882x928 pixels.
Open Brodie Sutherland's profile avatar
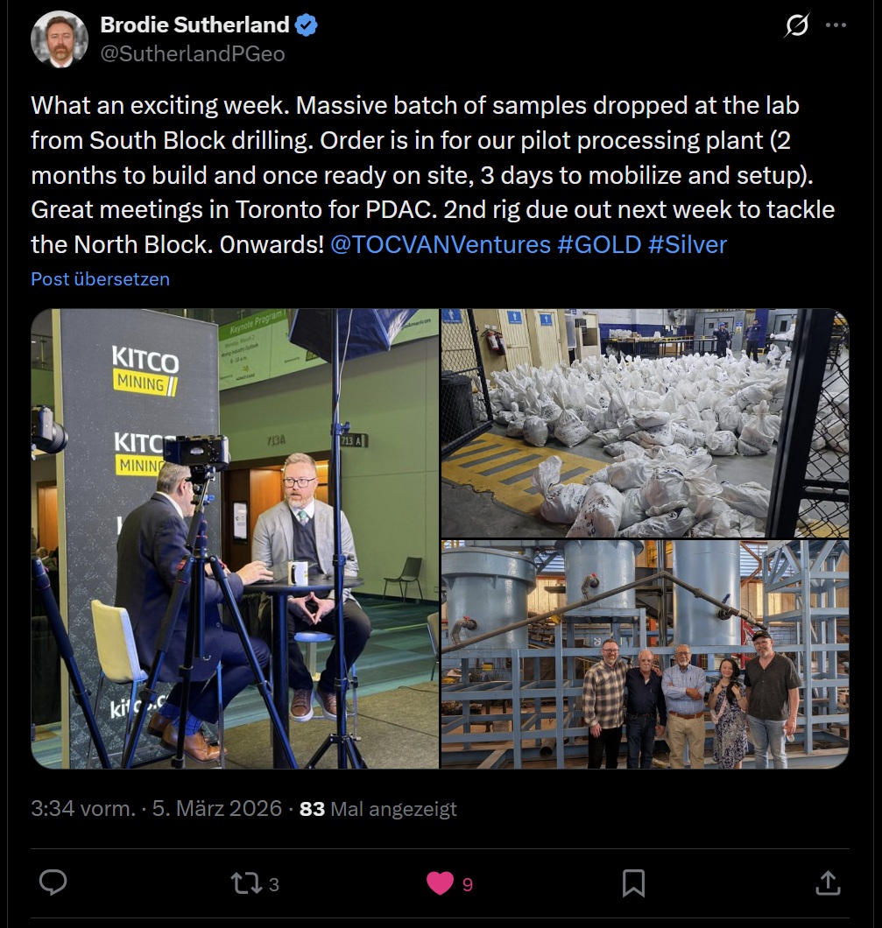pos(59,39)
